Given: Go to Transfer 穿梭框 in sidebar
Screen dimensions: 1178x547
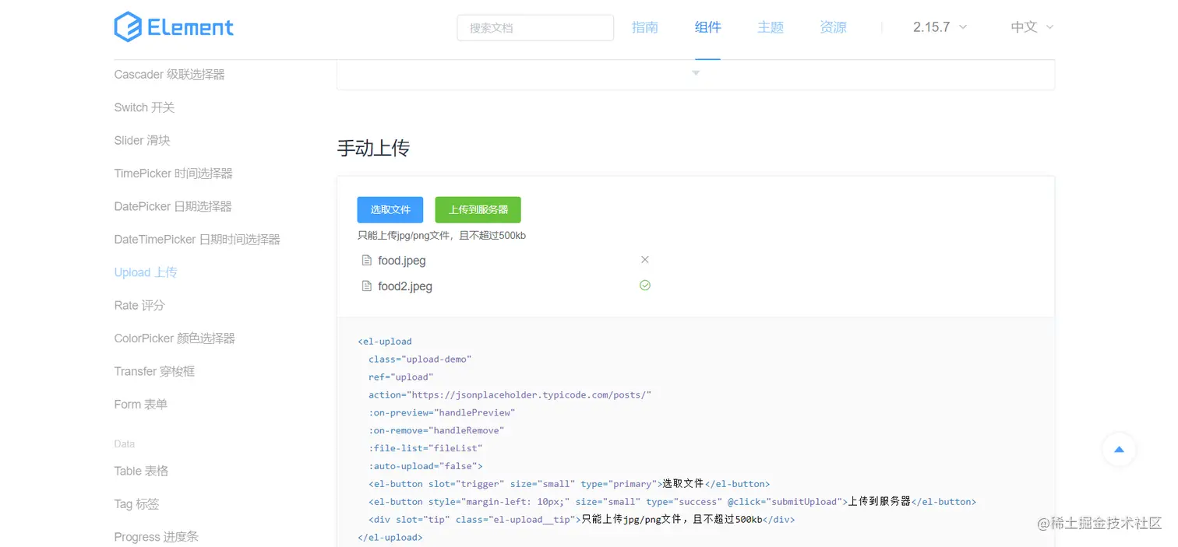Looking at the screenshot, I should tap(154, 371).
